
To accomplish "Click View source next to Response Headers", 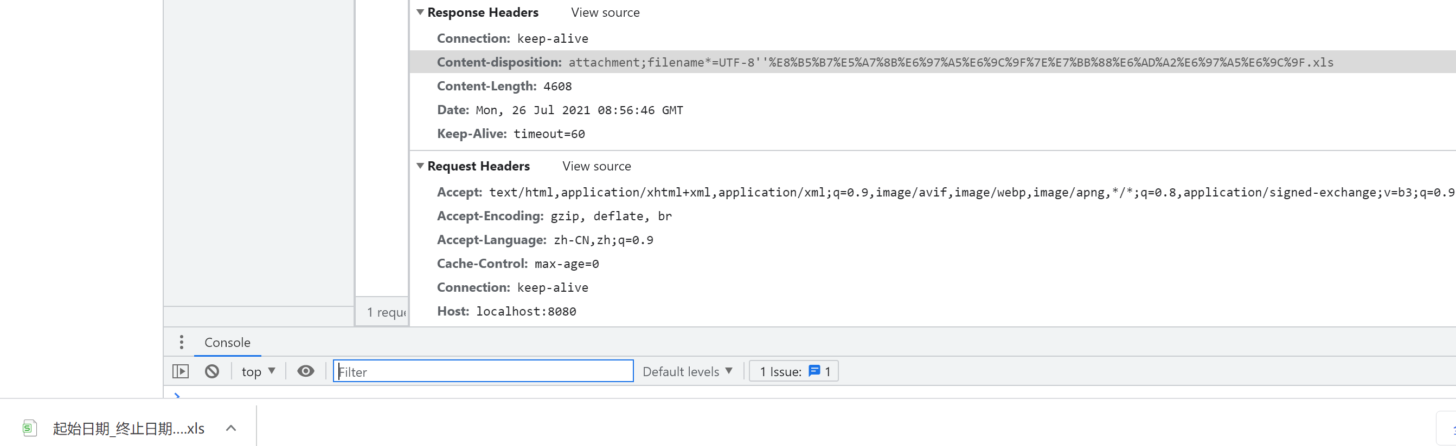I will (x=605, y=12).
